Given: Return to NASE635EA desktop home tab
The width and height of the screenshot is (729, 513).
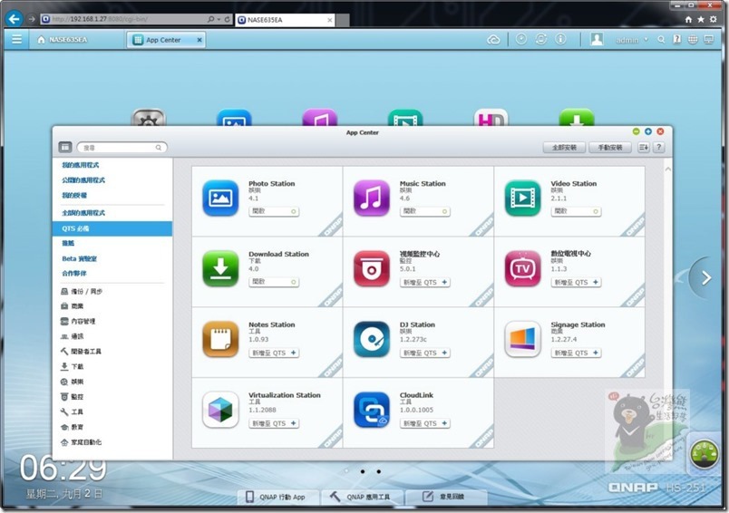Looking at the screenshot, I should click(x=63, y=40).
